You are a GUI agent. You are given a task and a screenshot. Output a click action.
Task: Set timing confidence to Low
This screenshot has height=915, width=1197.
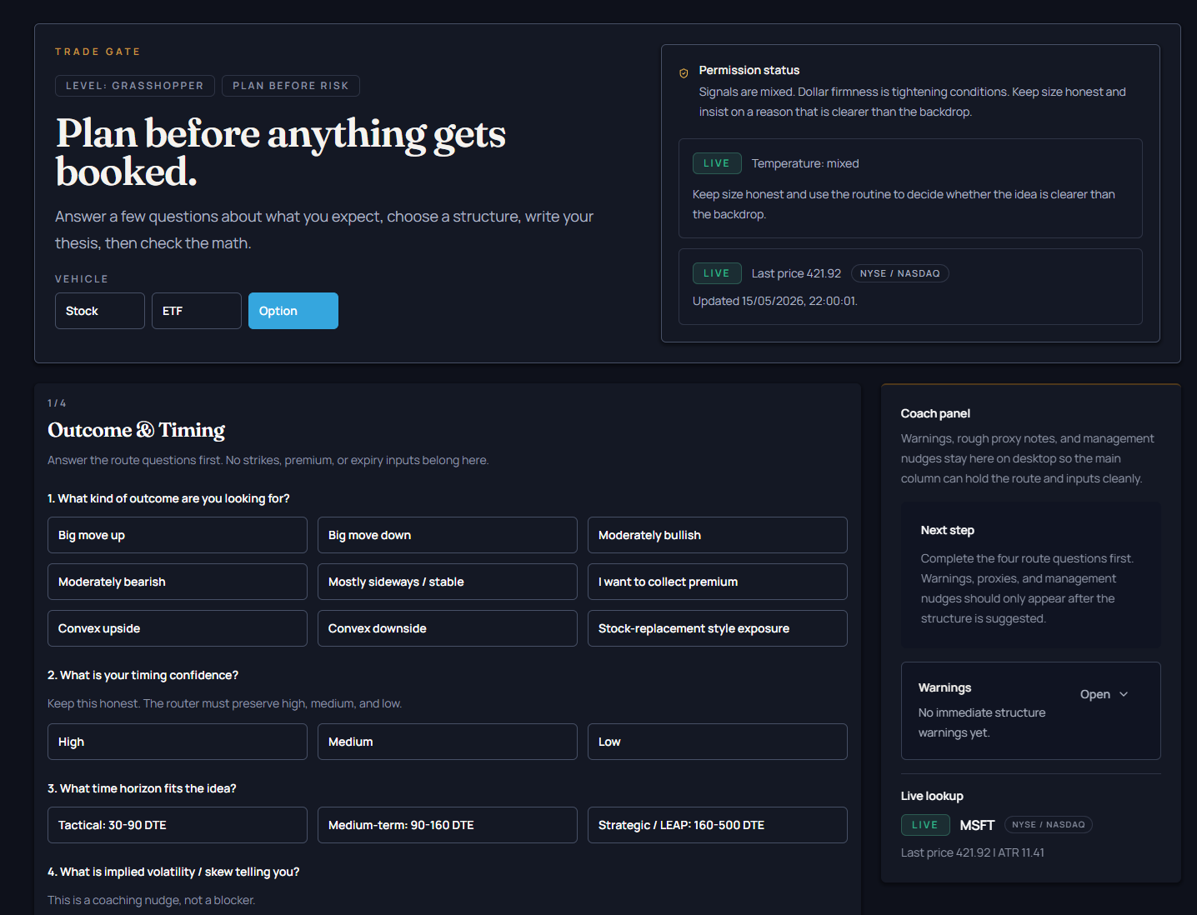tap(718, 742)
